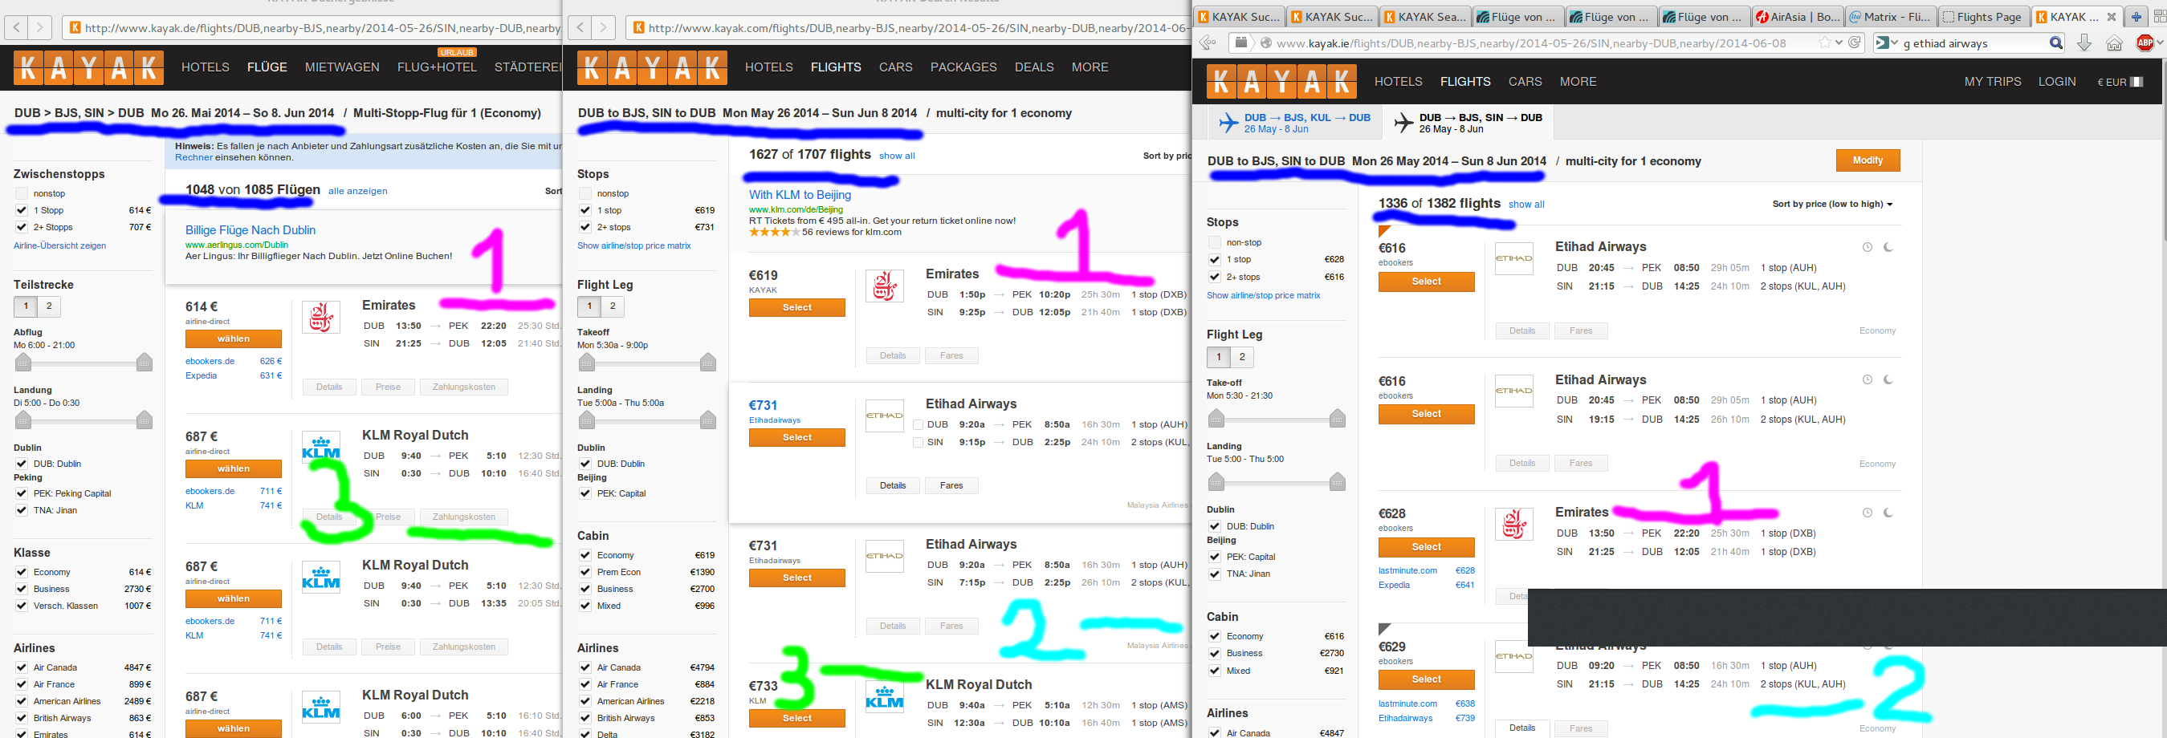Uncheck Air France in kayak.com Airlines
The height and width of the screenshot is (738, 2167).
pyautogui.click(x=585, y=684)
